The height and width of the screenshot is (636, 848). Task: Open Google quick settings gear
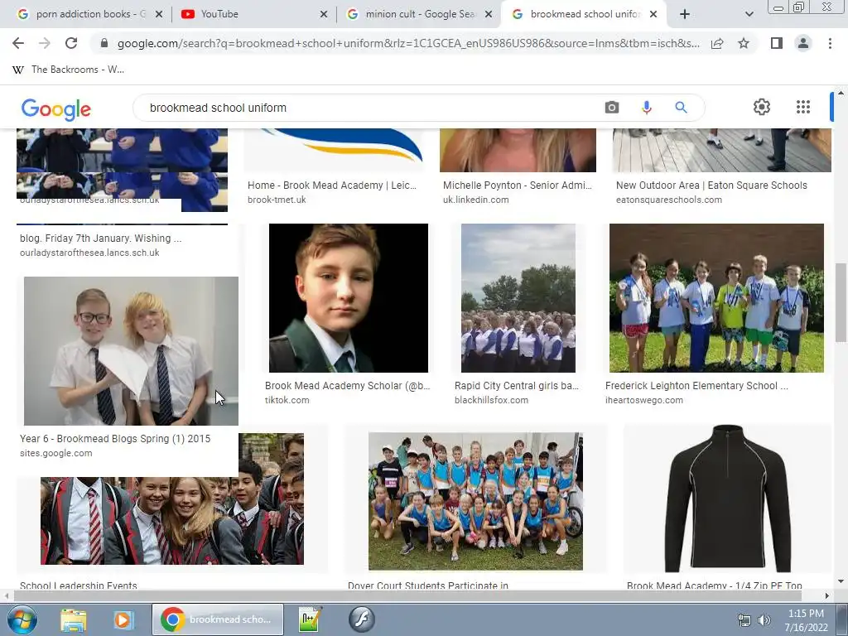click(x=762, y=107)
